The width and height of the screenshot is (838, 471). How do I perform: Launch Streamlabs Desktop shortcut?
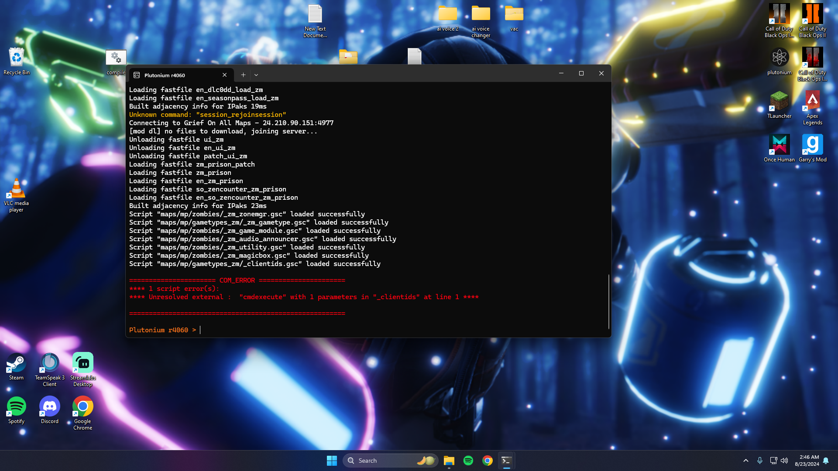[x=83, y=369]
